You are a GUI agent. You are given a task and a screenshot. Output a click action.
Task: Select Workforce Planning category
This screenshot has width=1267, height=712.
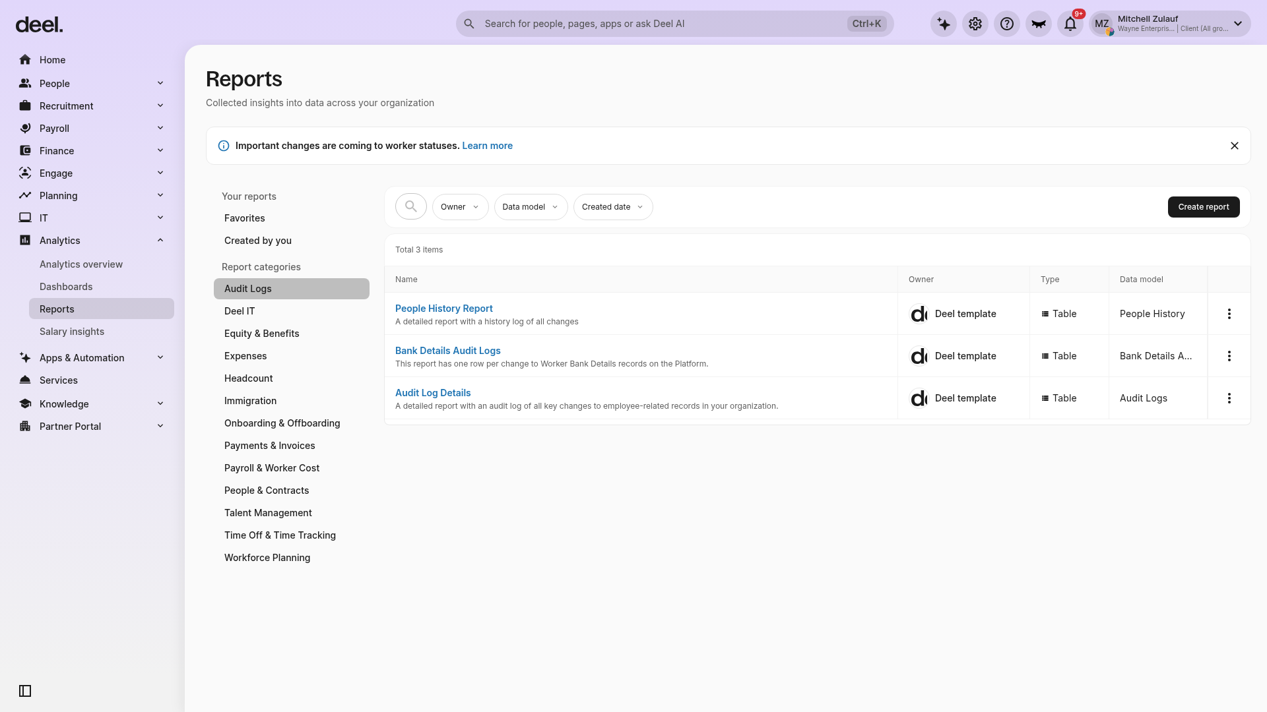pos(292,558)
